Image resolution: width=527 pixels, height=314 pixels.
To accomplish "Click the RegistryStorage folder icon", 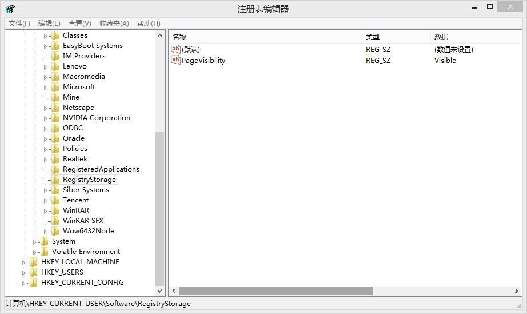I will coord(55,180).
